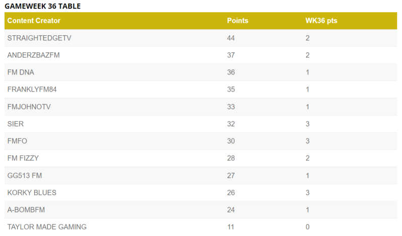Click on KORKY BLUES name
Viewport: 402px width, 236px height.
tap(32, 192)
